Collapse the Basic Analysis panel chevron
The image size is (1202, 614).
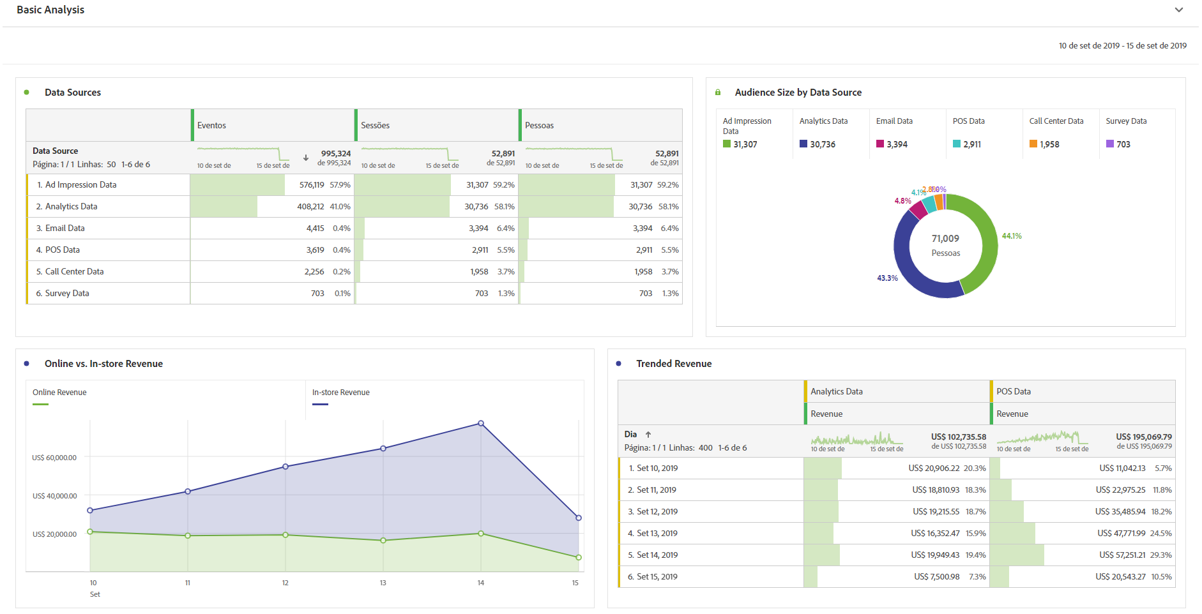pos(1178,10)
